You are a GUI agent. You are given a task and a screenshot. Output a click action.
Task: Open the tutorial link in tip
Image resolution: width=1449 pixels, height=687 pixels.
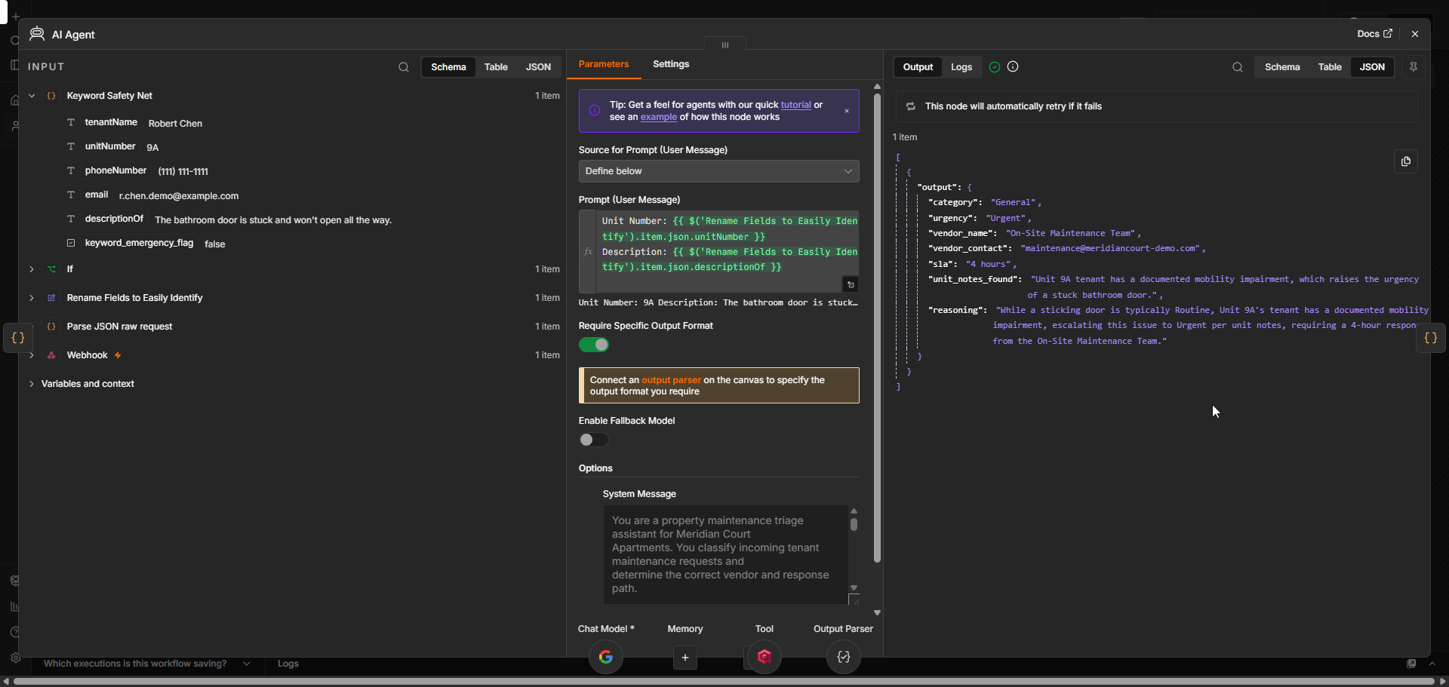click(x=795, y=105)
